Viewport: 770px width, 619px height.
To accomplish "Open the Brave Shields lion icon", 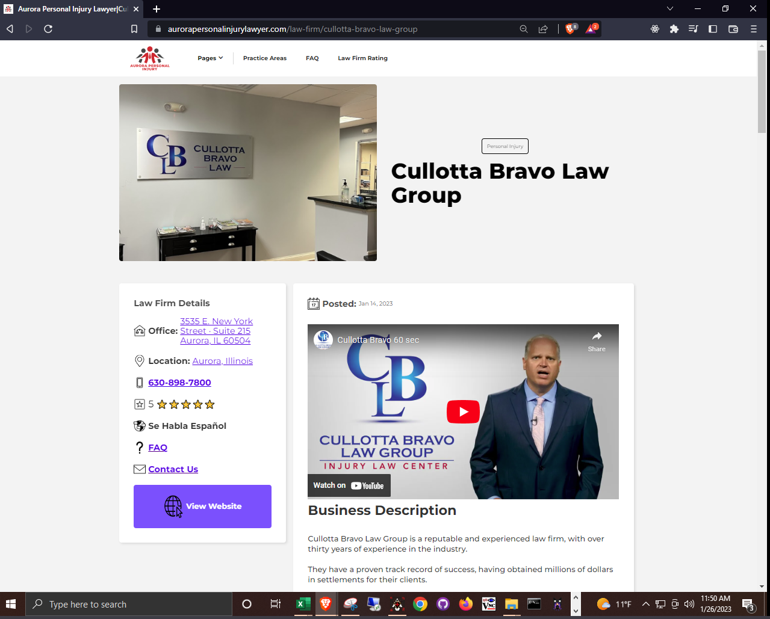I will (571, 28).
